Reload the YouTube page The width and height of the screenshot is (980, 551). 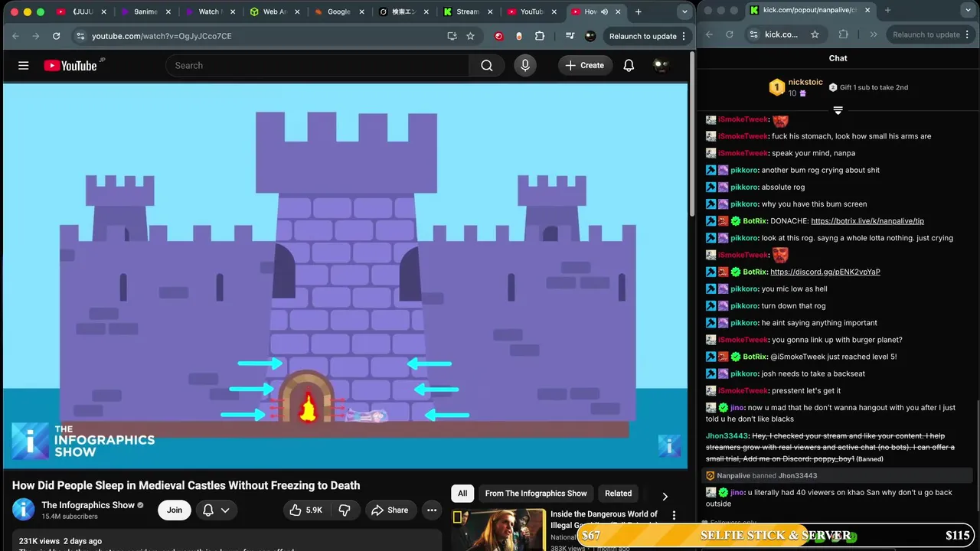point(56,36)
